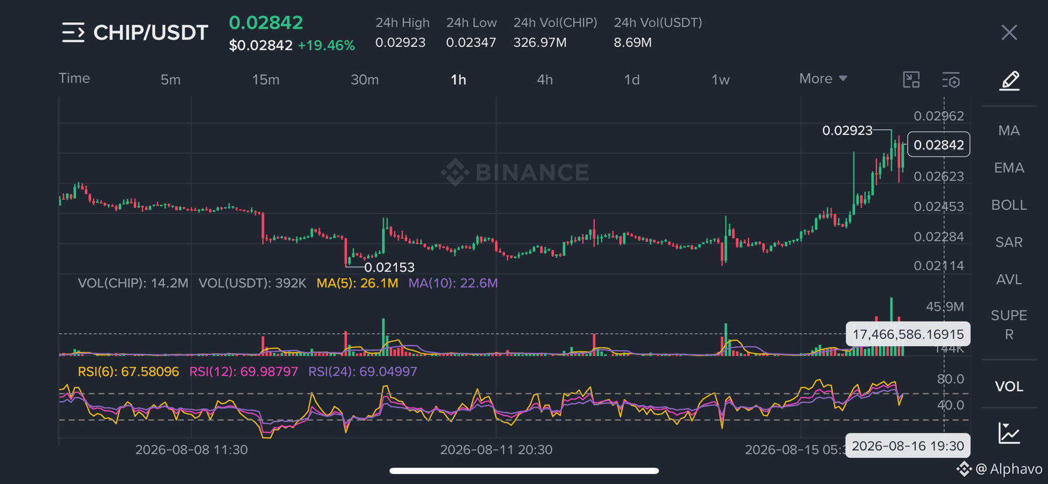Enable the SAR indicator
The height and width of the screenshot is (484, 1048).
(x=1009, y=242)
